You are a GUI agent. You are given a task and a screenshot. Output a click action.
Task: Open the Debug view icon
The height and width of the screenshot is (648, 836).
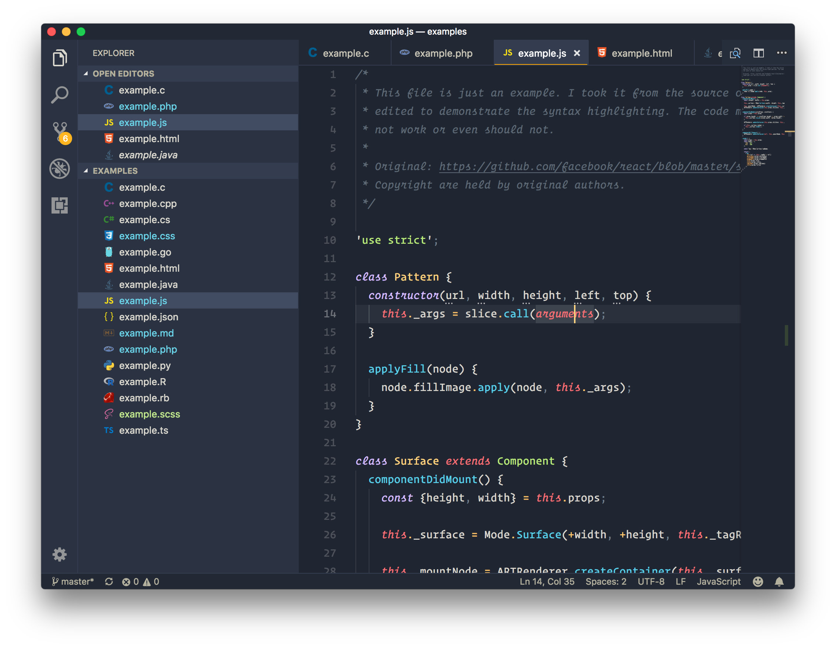[x=59, y=169]
